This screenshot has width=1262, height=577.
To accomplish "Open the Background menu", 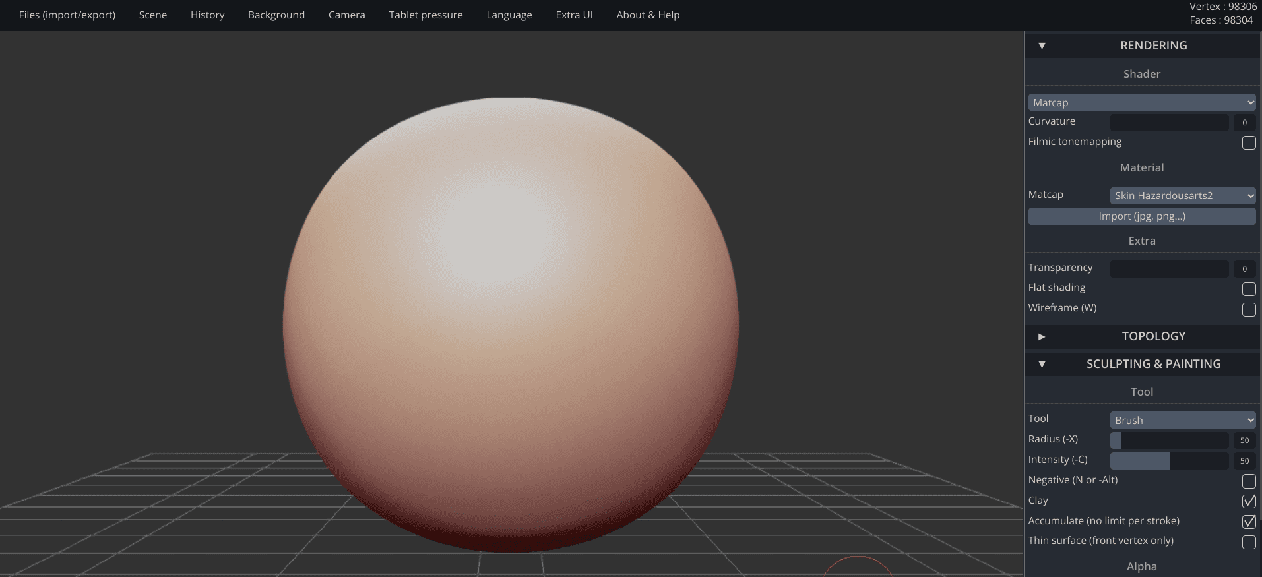I will tap(276, 15).
